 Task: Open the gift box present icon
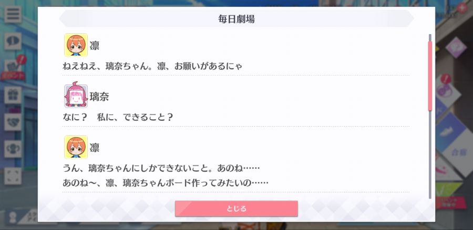point(13,95)
